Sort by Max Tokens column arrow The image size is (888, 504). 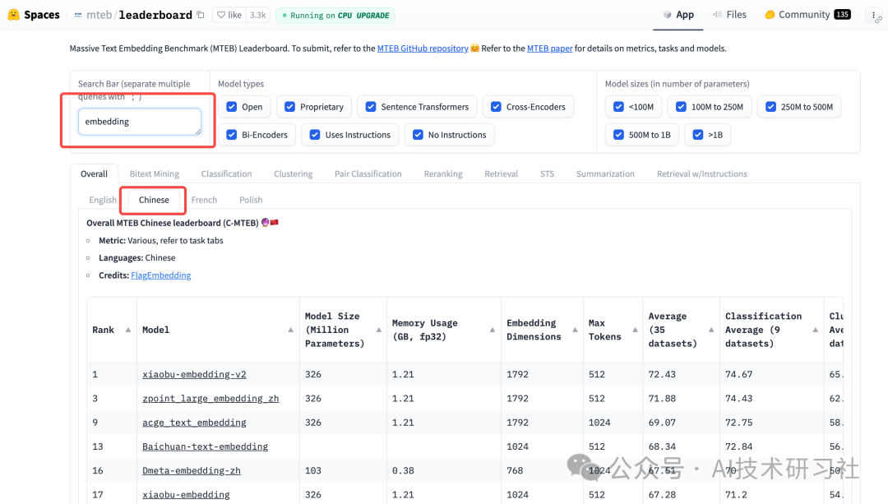coord(634,330)
